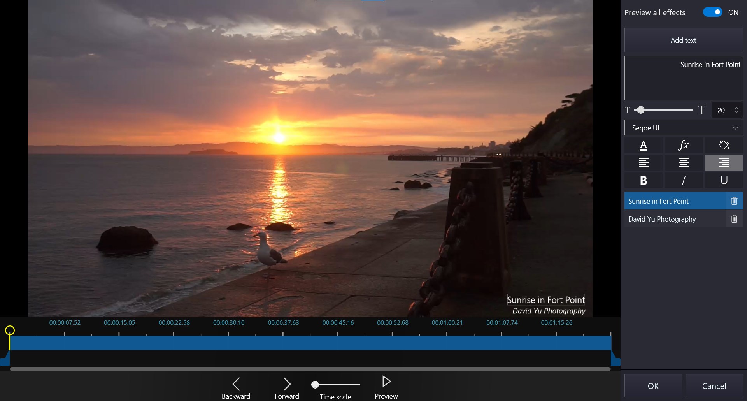Cancel the text editing dialog

point(714,385)
